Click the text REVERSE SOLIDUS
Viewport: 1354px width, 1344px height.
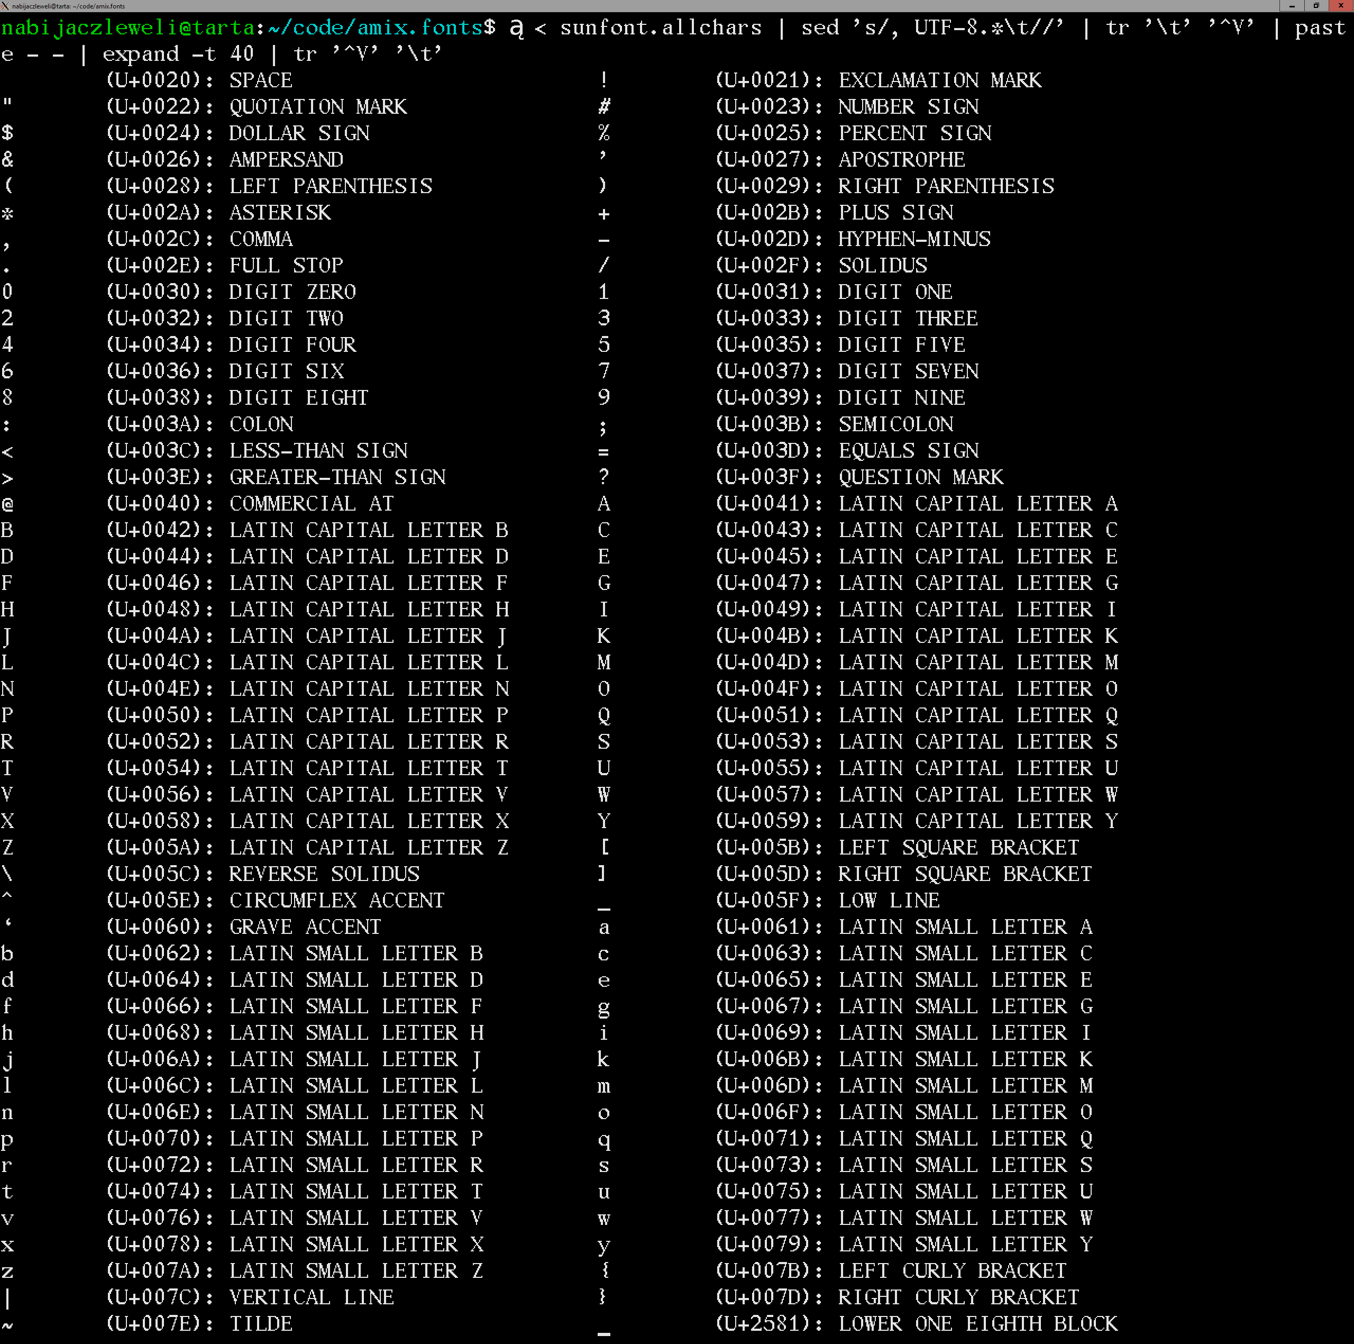(324, 874)
